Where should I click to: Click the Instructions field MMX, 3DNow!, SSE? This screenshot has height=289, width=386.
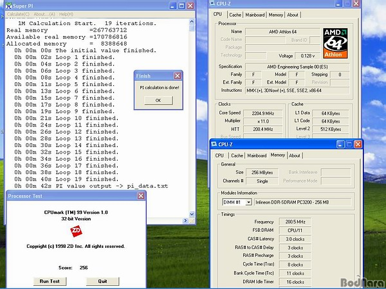coord(297,91)
